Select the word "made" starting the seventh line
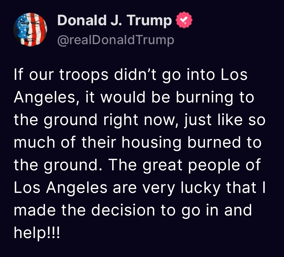 point(35,210)
